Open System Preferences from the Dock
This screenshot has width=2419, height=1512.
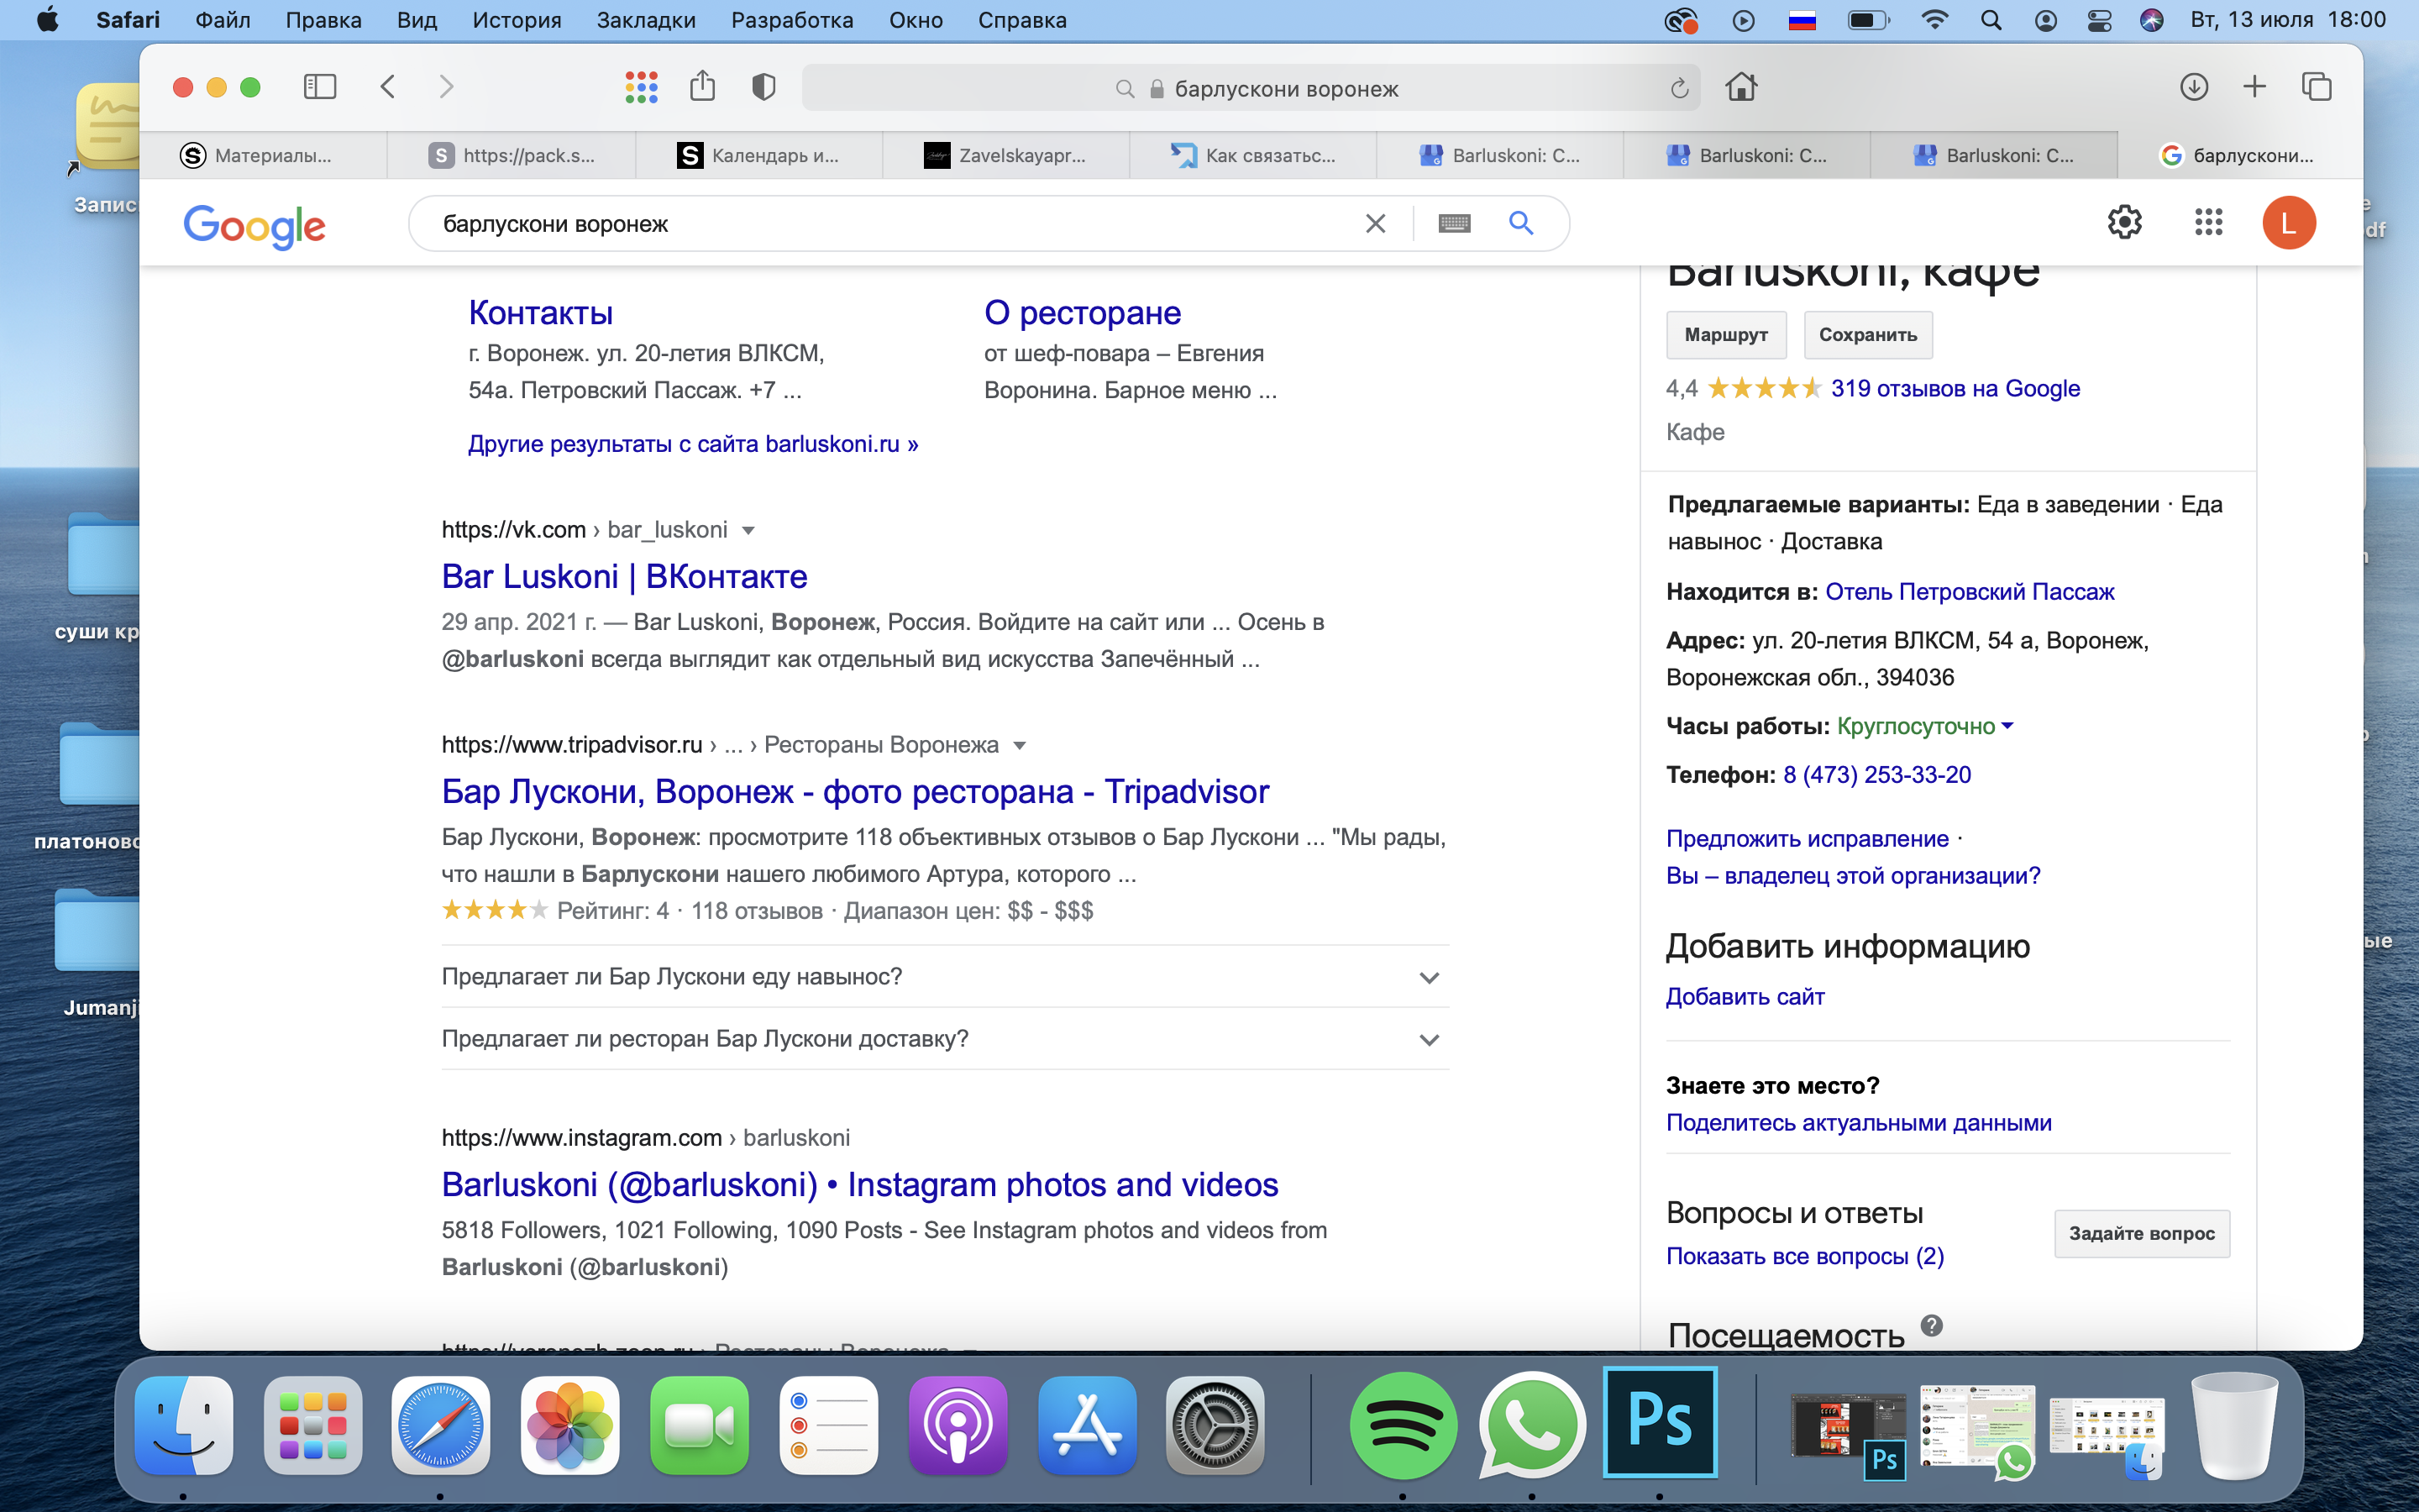(x=1215, y=1425)
